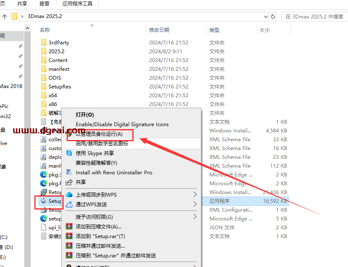Open the 共享 ribbon tab
The height and width of the screenshot is (267, 348).
22,3
